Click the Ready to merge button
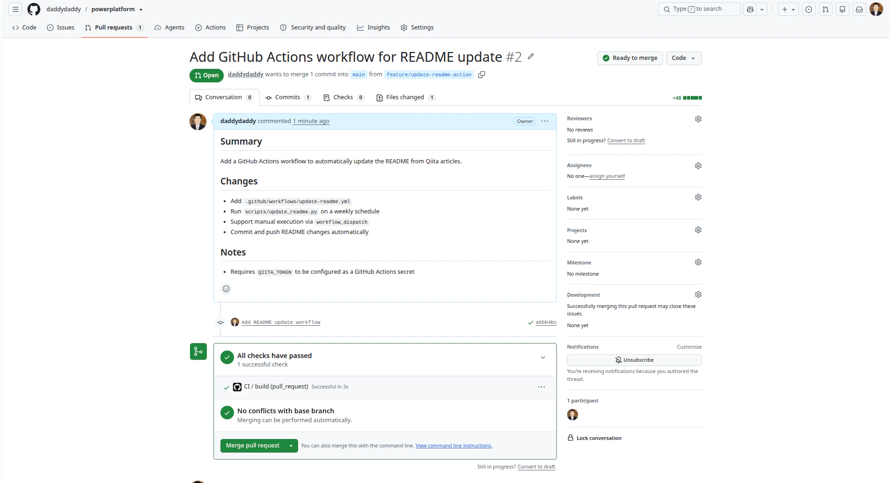 pyautogui.click(x=630, y=58)
